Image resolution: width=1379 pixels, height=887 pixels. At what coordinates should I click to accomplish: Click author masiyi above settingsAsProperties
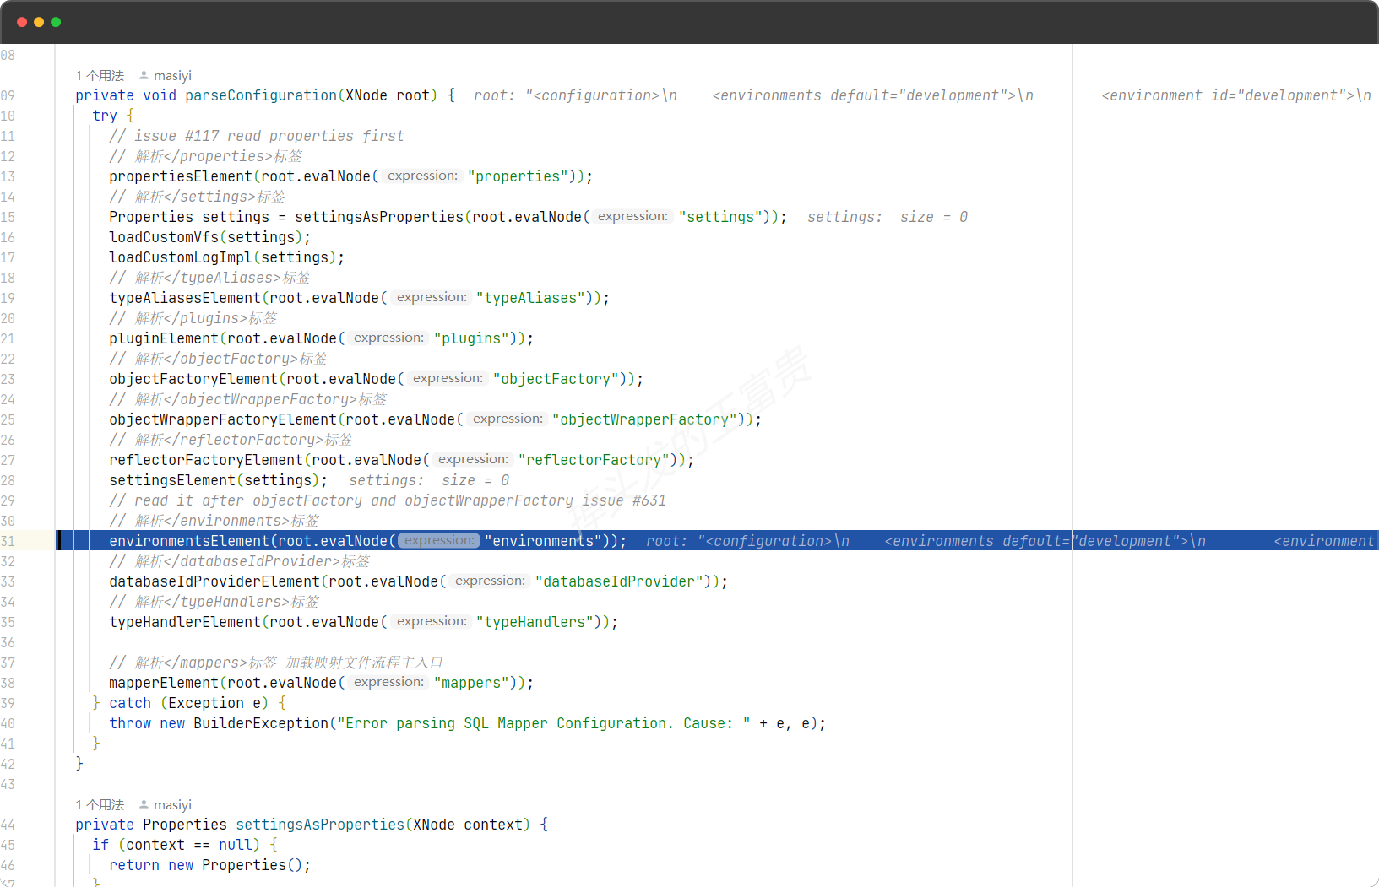(172, 805)
